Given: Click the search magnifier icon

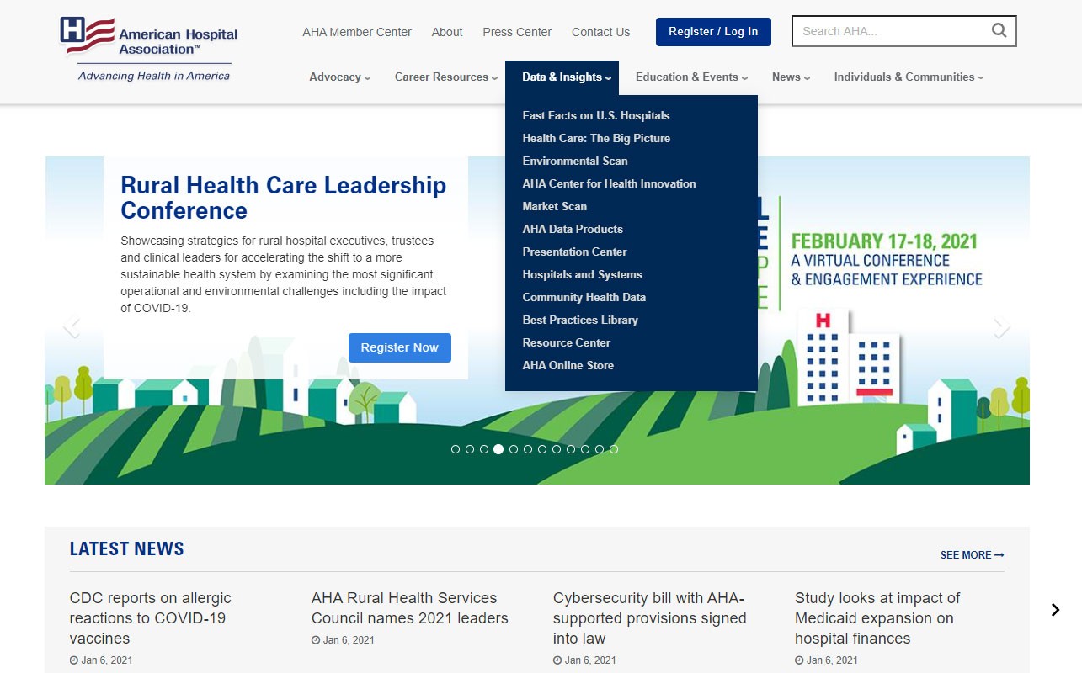Looking at the screenshot, I should coord(999,31).
